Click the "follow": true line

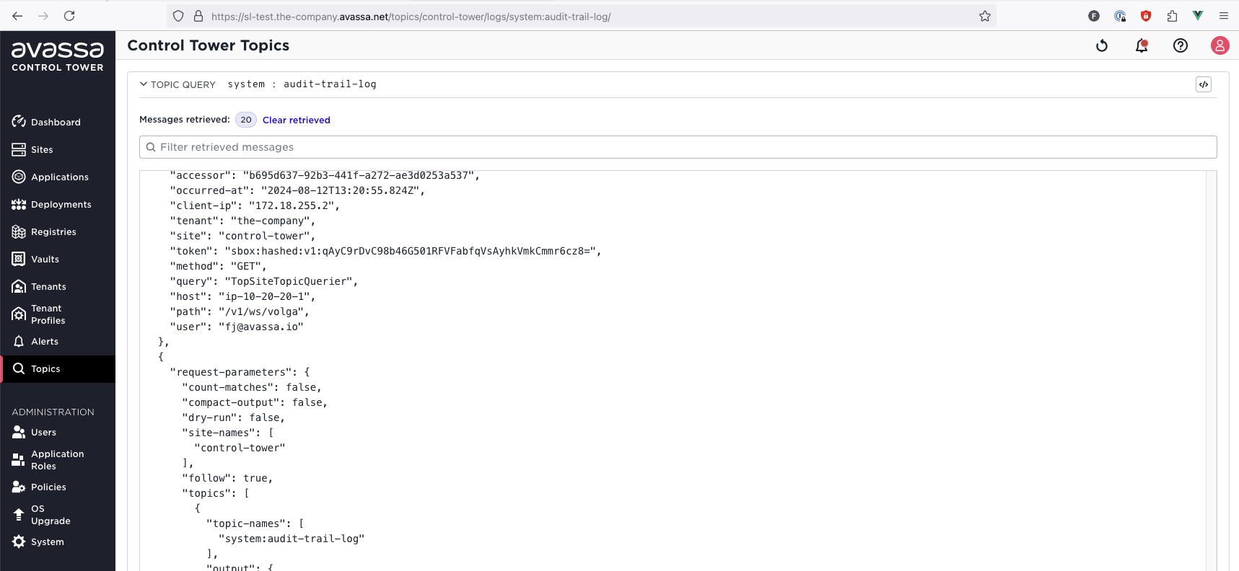click(227, 478)
